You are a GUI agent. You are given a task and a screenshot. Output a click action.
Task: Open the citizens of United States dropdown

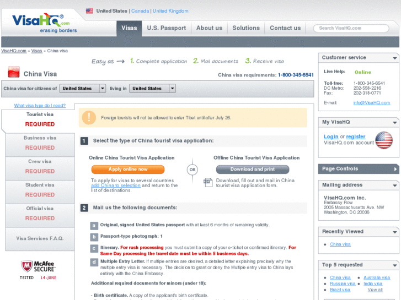(83, 88)
